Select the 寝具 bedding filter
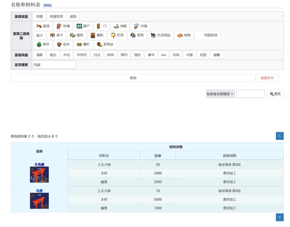 (x=77, y=35)
